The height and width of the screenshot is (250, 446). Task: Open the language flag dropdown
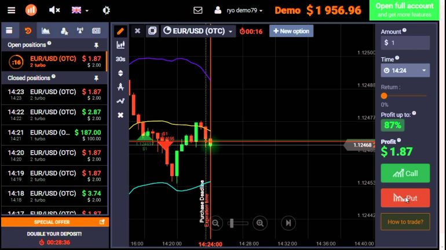[80, 10]
